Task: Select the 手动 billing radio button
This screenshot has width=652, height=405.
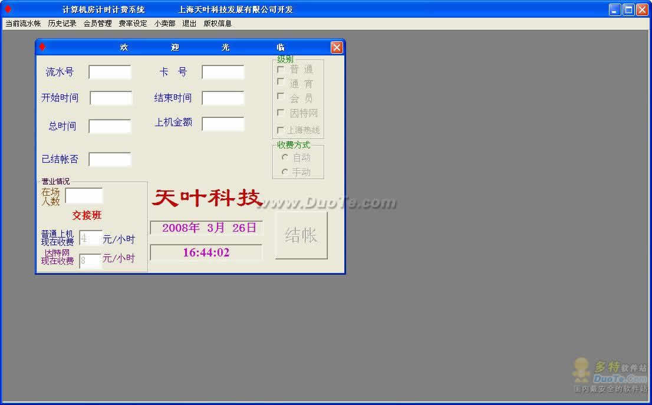Action: pos(285,172)
